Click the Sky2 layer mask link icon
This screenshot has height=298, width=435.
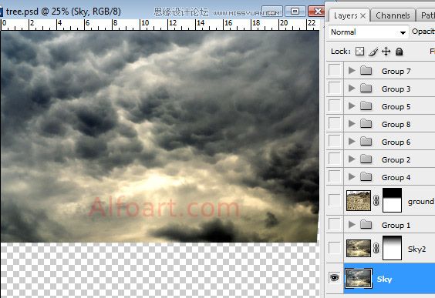click(376, 248)
